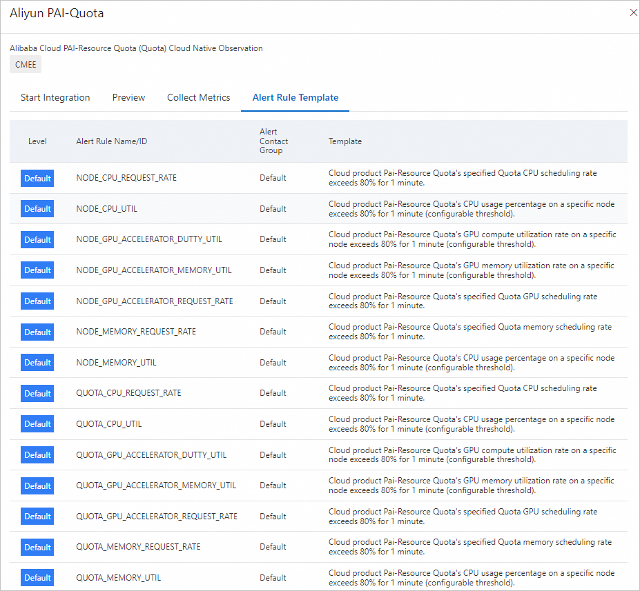This screenshot has height=591, width=640.
Task: Click the Default level badge for QUOTA_CPU_UTIL
Action: pyautogui.click(x=37, y=424)
